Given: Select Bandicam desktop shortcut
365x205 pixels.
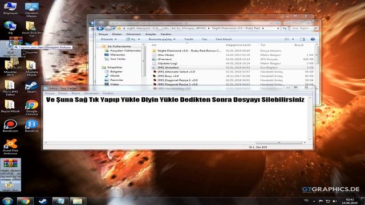Looking at the screenshot, I should click(x=10, y=126).
